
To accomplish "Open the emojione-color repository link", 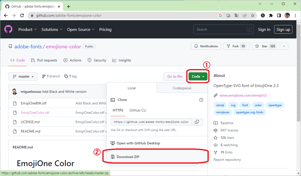I will 63,47.
